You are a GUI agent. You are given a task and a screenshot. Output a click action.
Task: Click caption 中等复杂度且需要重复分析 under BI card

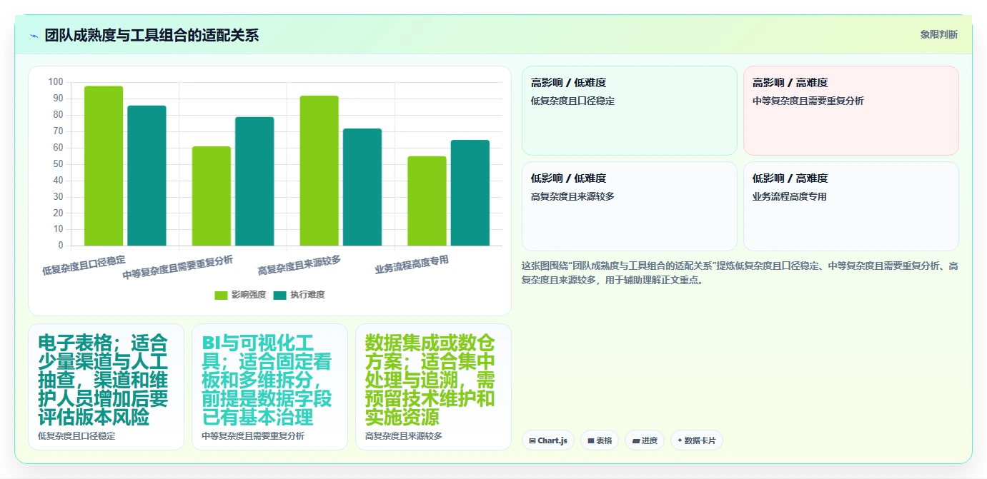(x=253, y=435)
